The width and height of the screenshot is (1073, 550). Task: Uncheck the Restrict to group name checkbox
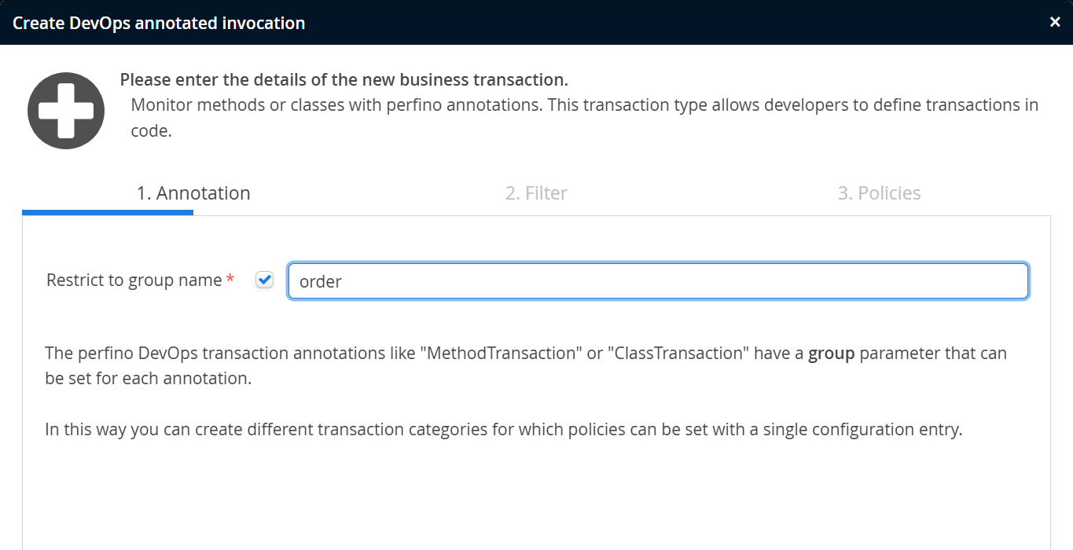point(265,280)
